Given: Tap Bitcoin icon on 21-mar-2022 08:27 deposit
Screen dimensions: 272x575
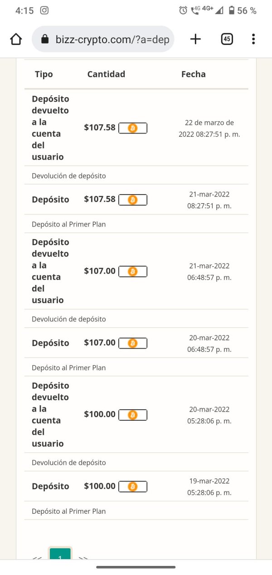Looking at the screenshot, I should pyautogui.click(x=132, y=200).
